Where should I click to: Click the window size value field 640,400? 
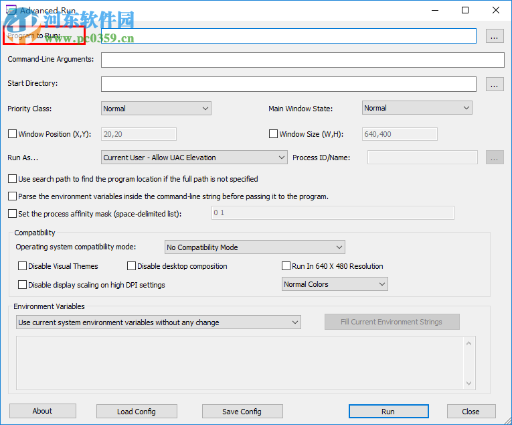(x=400, y=134)
